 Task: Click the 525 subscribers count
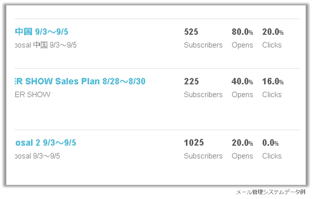point(191,32)
